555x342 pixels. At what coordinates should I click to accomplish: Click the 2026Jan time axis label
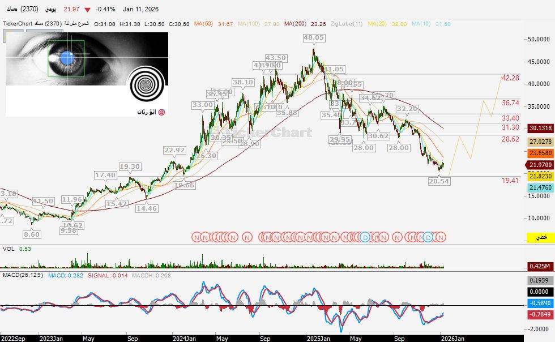point(452,339)
